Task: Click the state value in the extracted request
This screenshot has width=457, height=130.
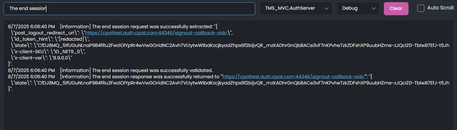Action: [243, 46]
